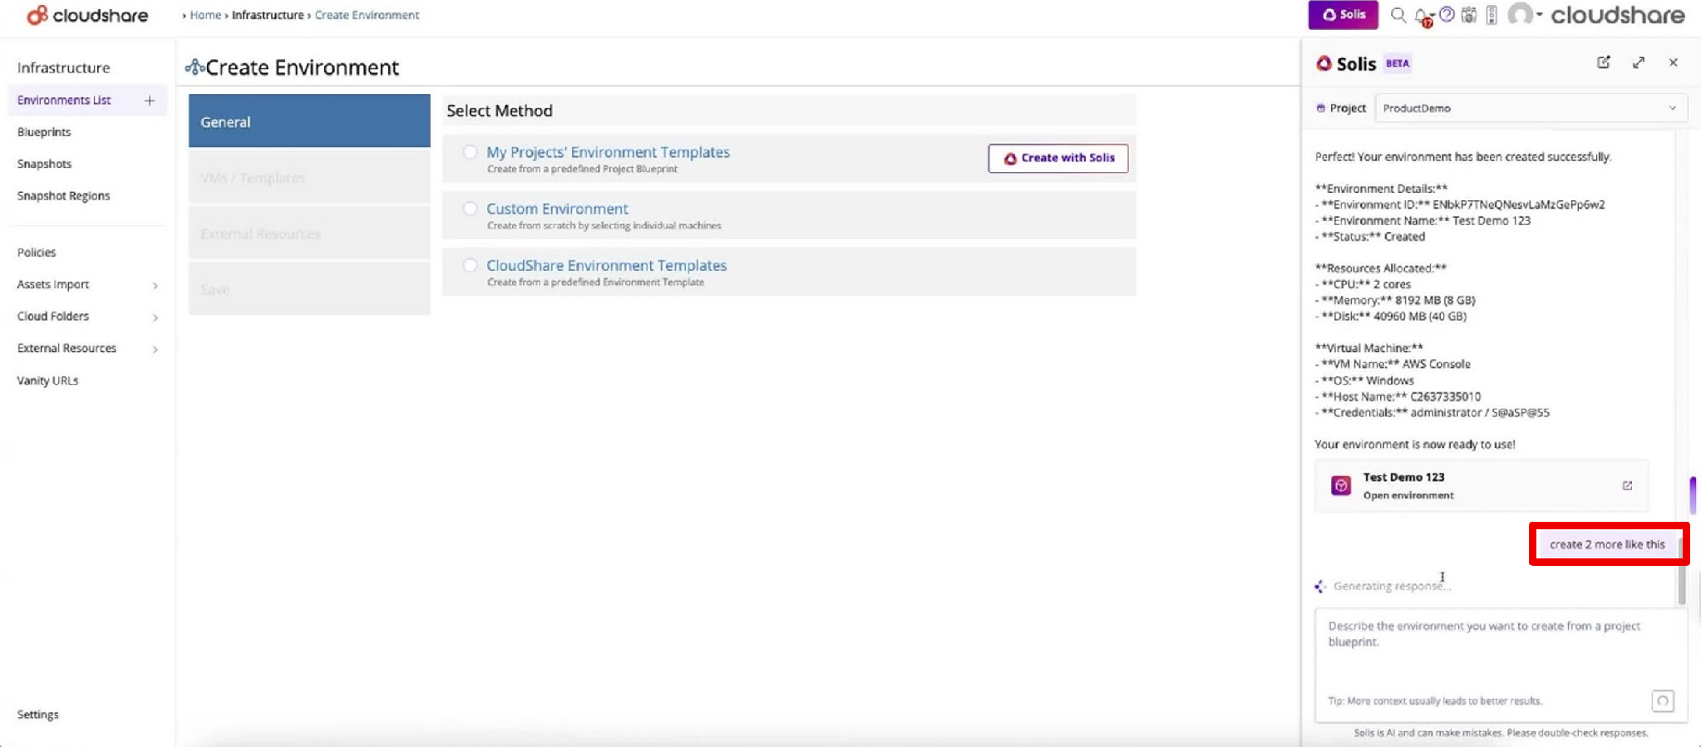Screen dimensions: 1701x747
Task: Open Policies in sidebar
Action: point(37,253)
